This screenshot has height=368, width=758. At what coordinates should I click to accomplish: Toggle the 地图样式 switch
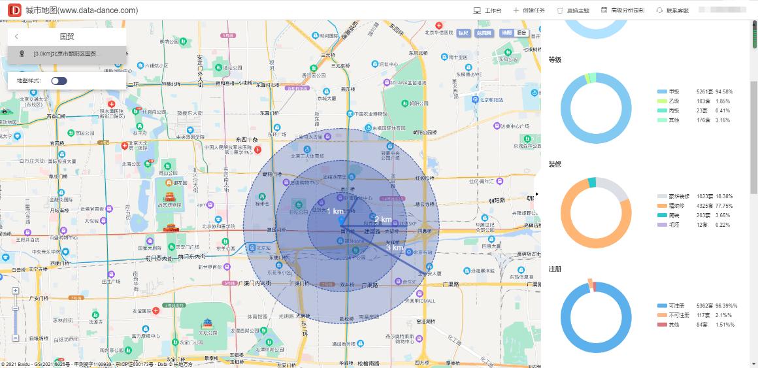(59, 81)
